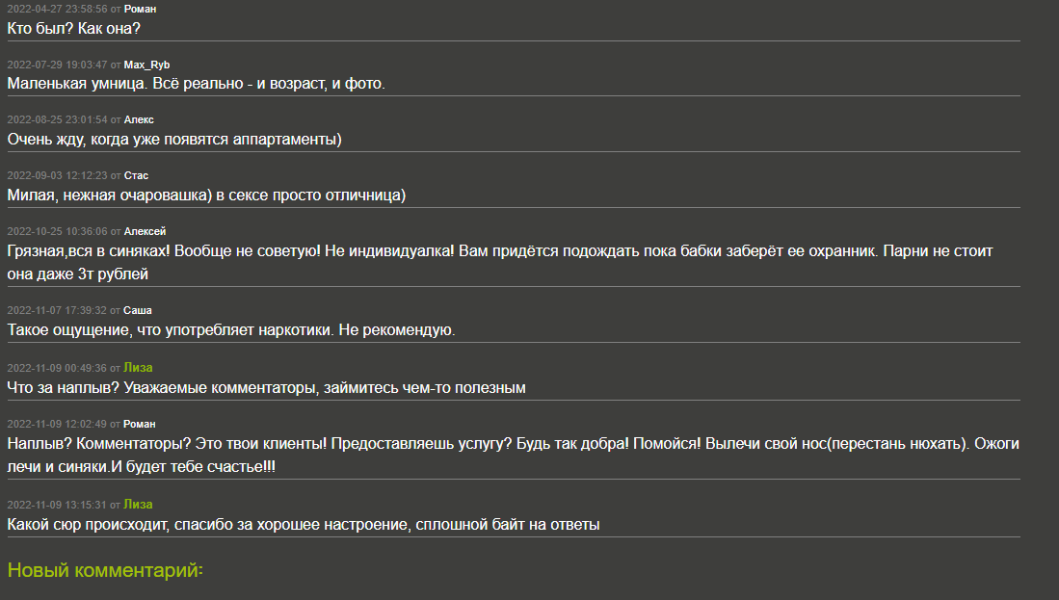Click the comment starting "Какой сюр происходит"
The width and height of the screenshot is (1059, 600).
[x=303, y=525]
